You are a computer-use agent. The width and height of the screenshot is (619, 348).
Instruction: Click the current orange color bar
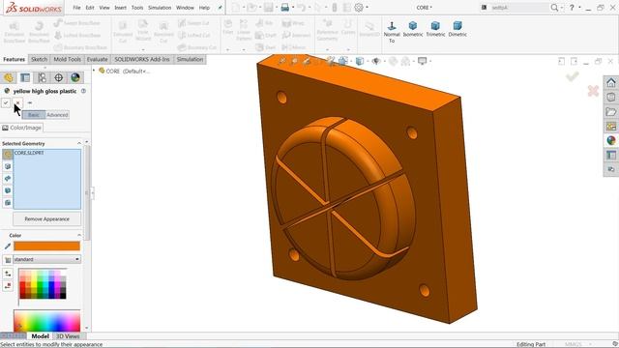pyautogui.click(x=46, y=246)
